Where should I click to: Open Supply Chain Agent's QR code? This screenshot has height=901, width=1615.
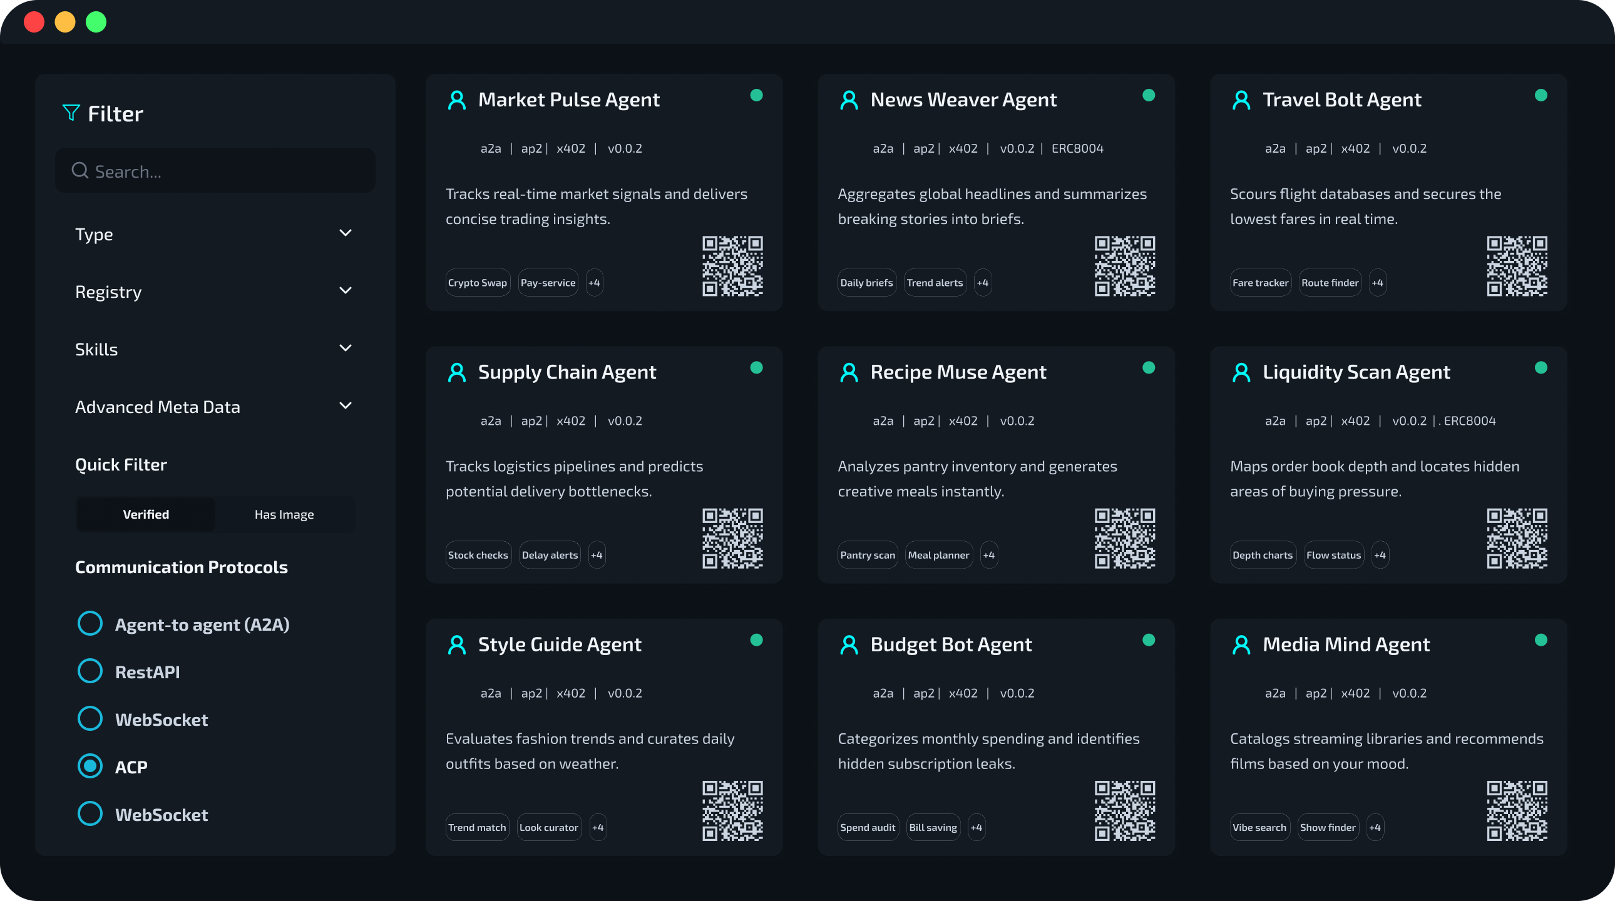tap(732, 538)
